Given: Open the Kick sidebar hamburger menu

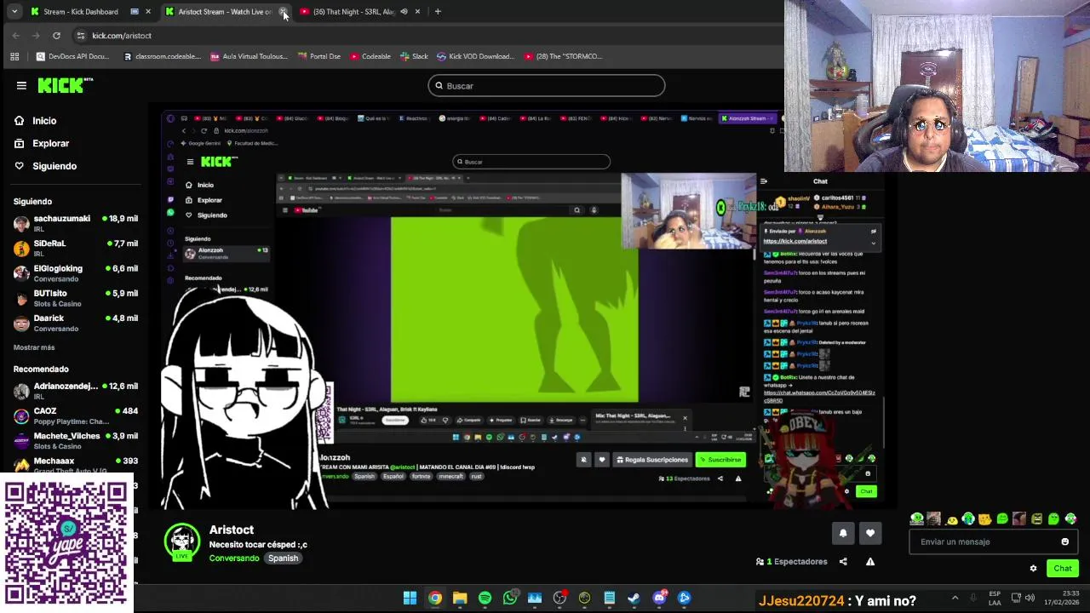Looking at the screenshot, I should pos(21,85).
